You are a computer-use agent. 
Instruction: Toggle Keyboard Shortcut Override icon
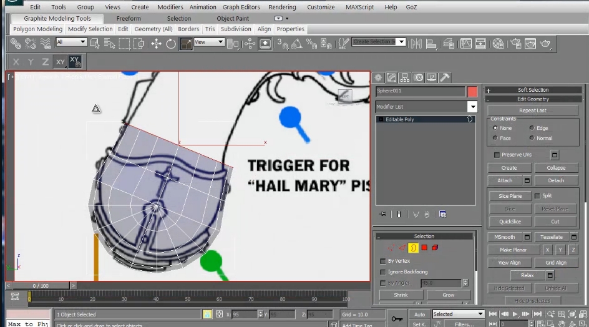(x=265, y=44)
